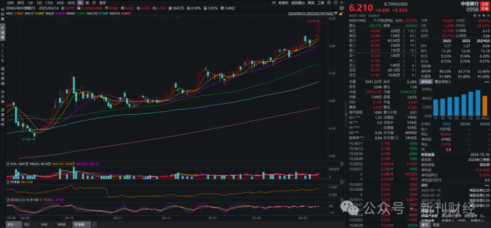Close the VOL indicator panel
The width and height of the screenshot is (491, 228).
coord(342,164)
